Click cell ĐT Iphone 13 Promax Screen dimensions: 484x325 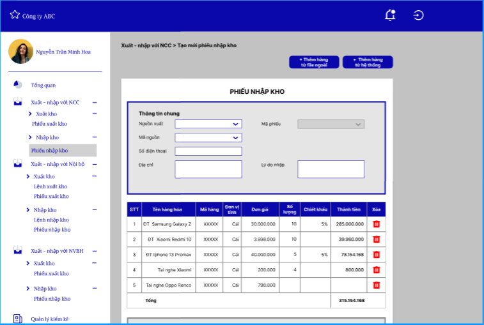pyautogui.click(x=169, y=255)
